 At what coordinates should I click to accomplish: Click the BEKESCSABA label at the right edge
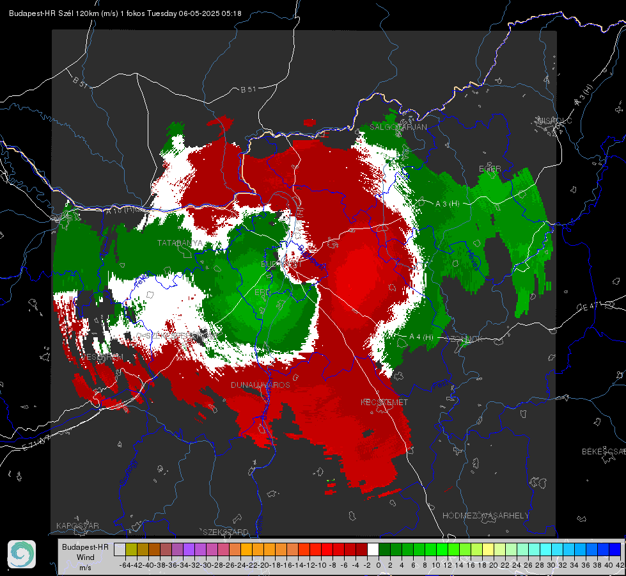pos(604,451)
